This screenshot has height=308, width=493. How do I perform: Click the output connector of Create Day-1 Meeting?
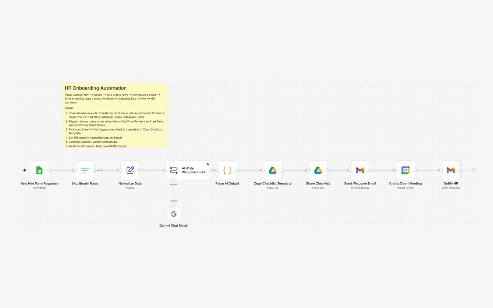415,170
